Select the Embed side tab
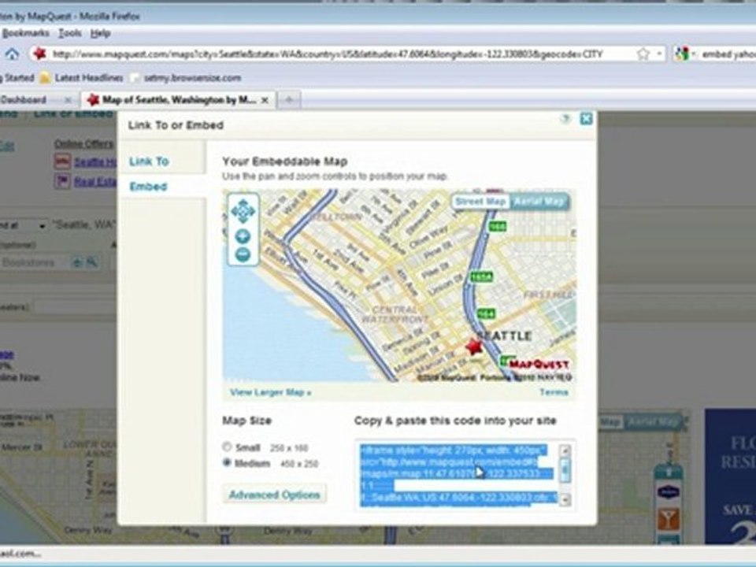 [x=149, y=187]
